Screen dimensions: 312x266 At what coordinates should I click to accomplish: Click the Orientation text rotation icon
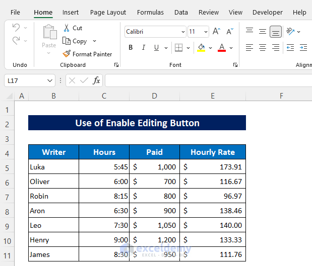290,31
